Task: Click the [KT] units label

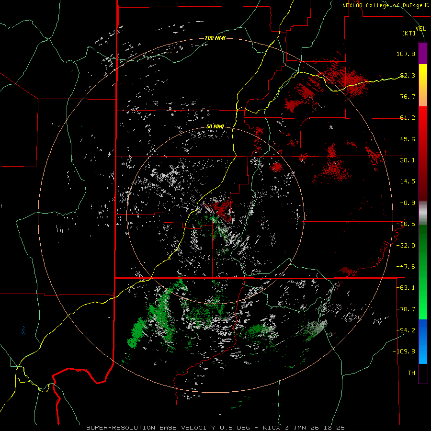Action: pos(409,33)
